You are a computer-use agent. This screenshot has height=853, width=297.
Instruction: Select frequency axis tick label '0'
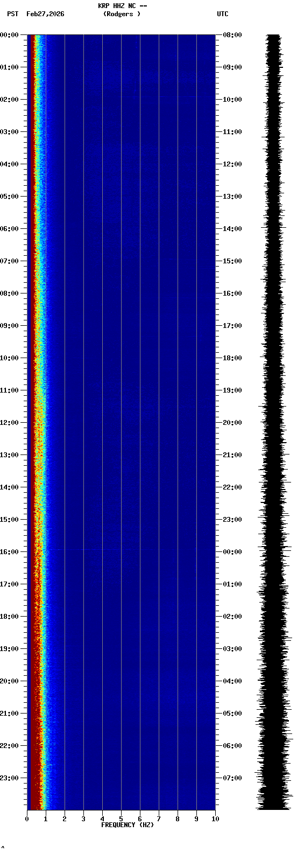(x=27, y=819)
